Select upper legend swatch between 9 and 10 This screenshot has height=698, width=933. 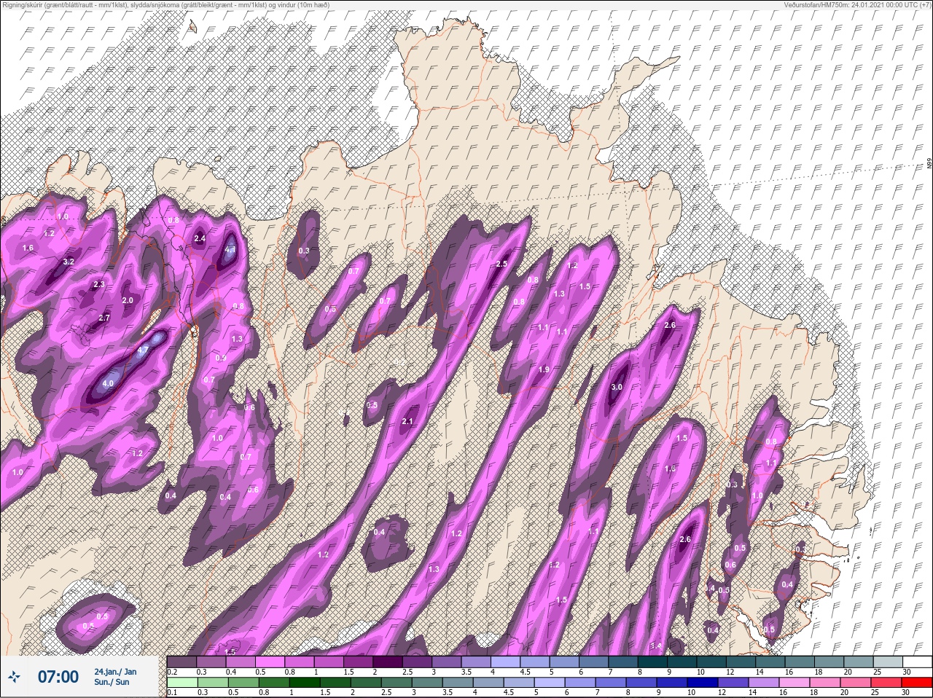(x=682, y=662)
